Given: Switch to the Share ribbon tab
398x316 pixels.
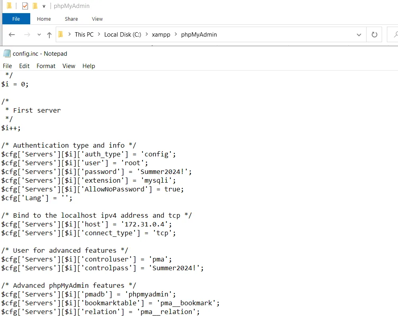Looking at the screenshot, I should [x=71, y=19].
